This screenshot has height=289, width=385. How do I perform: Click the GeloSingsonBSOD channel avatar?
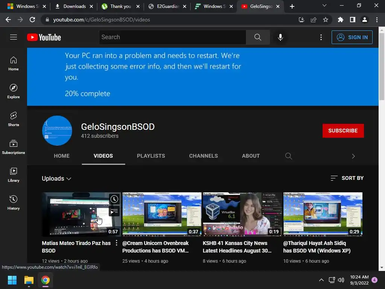[57, 131]
